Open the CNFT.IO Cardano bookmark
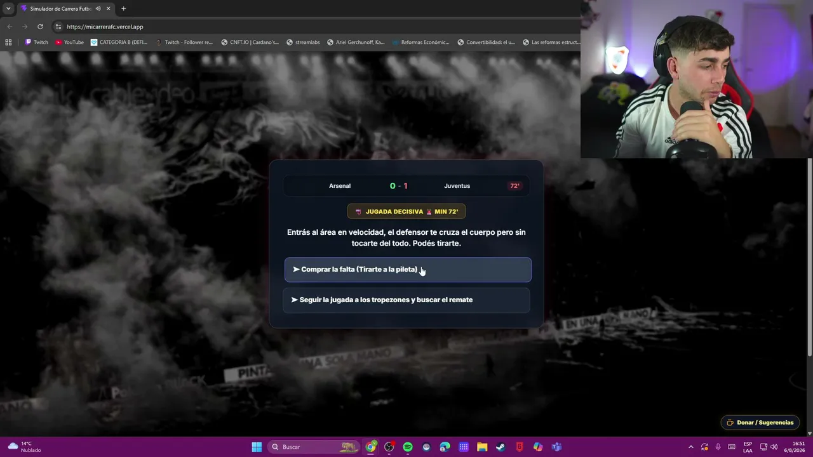 250,43
